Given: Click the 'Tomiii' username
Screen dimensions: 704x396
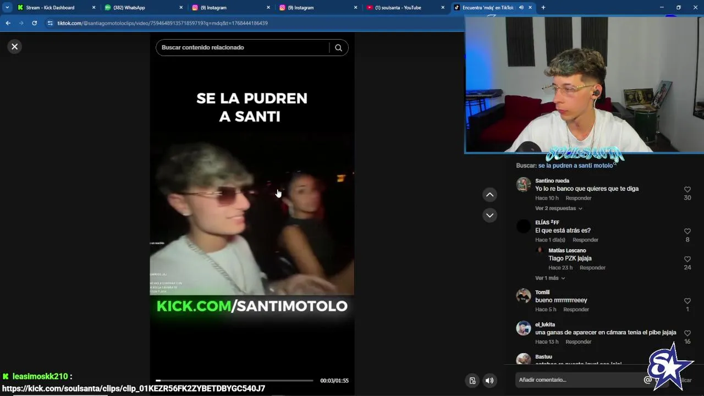Looking at the screenshot, I should coord(542,292).
